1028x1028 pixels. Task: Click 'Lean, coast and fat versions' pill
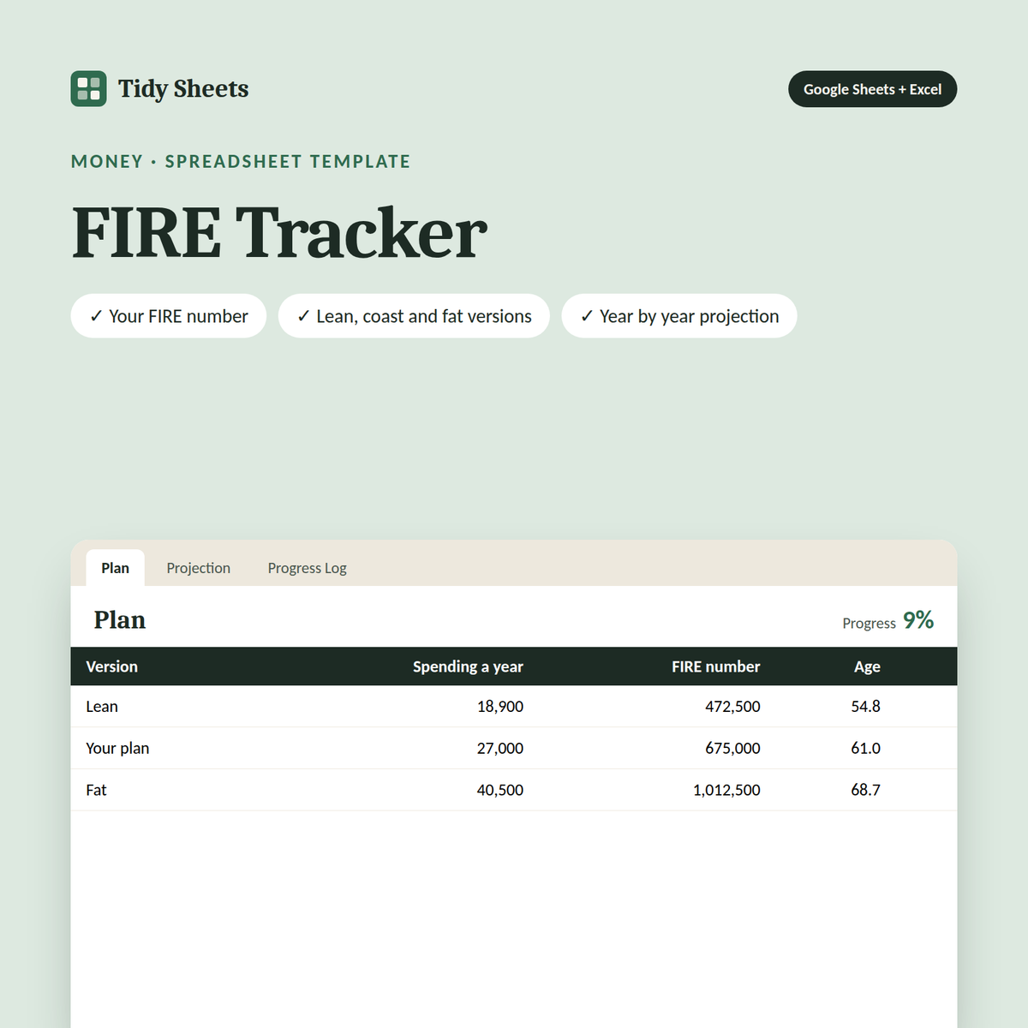pos(414,316)
